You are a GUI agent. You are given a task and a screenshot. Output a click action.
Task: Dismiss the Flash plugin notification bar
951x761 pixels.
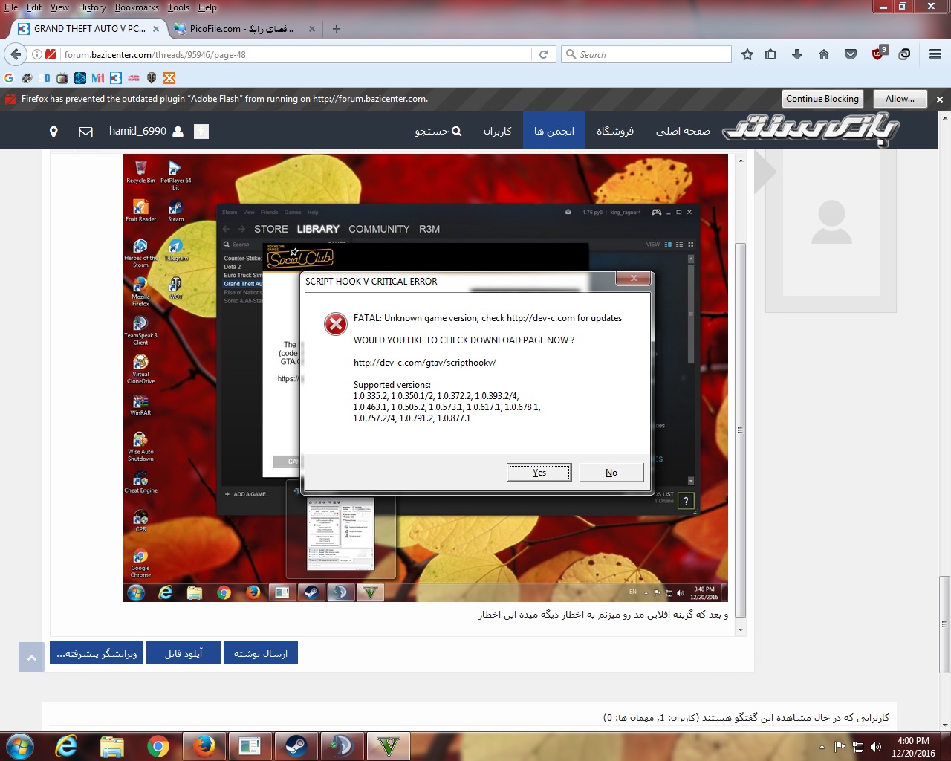[940, 99]
